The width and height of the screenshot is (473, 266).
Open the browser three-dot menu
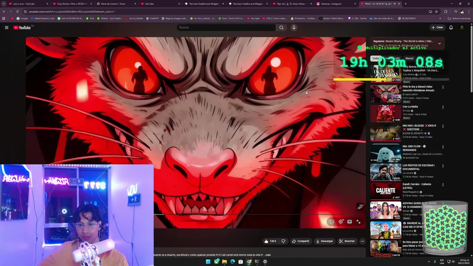pos(469,11)
